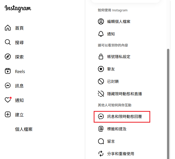
Task: Open 訊息和限時動態回覆 settings
Action: coord(124,116)
